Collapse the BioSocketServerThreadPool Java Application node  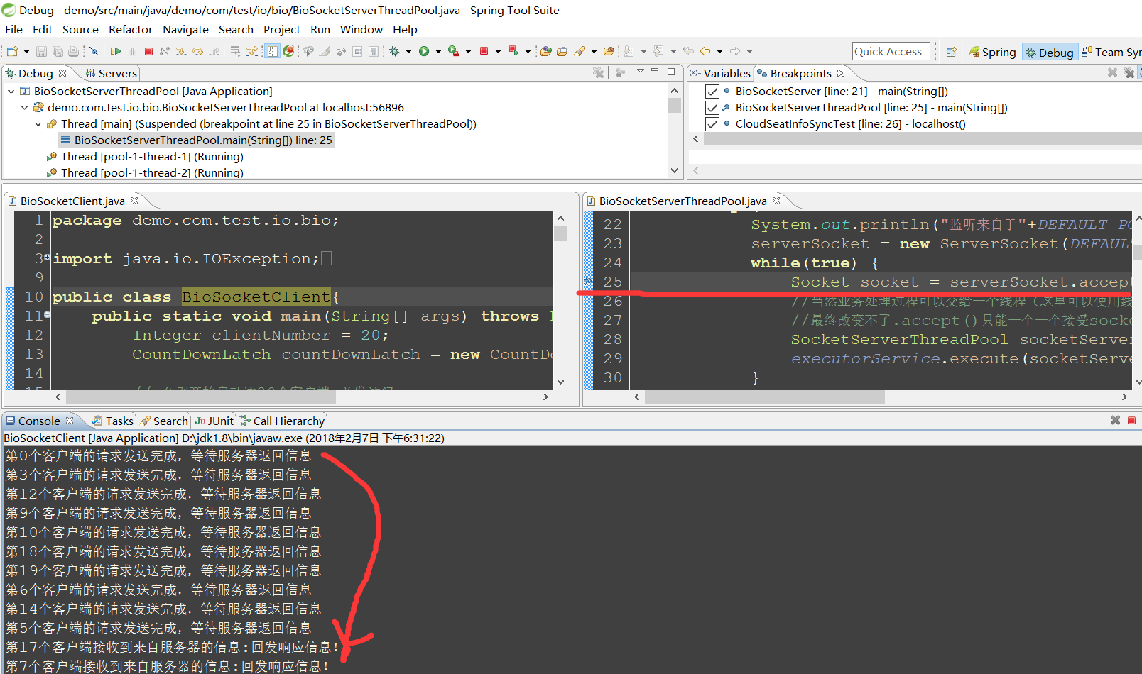(x=11, y=92)
